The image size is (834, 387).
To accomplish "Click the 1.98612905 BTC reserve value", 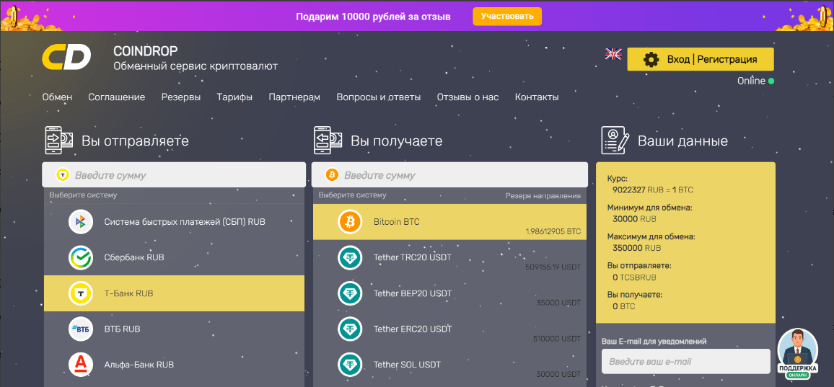I will click(x=553, y=232).
